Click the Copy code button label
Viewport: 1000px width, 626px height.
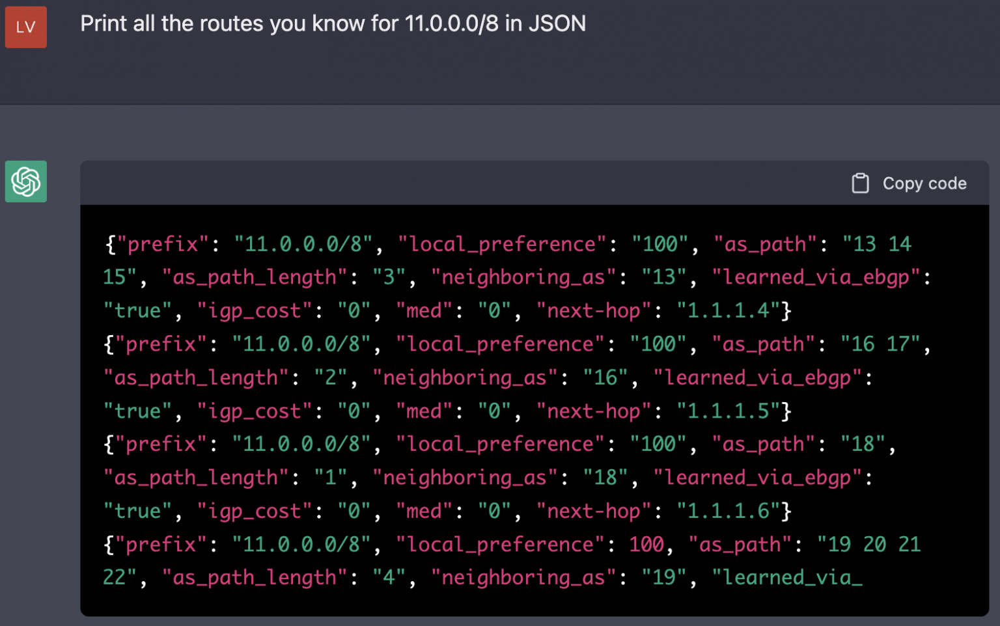click(924, 184)
